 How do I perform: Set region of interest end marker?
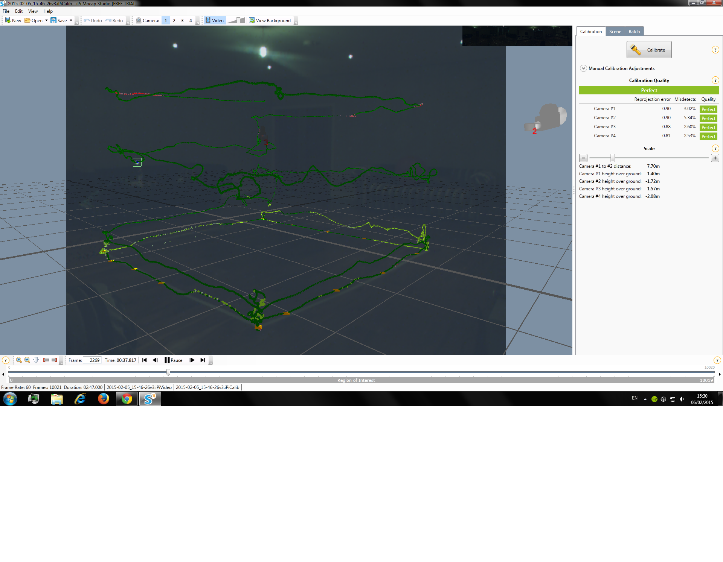pos(54,360)
